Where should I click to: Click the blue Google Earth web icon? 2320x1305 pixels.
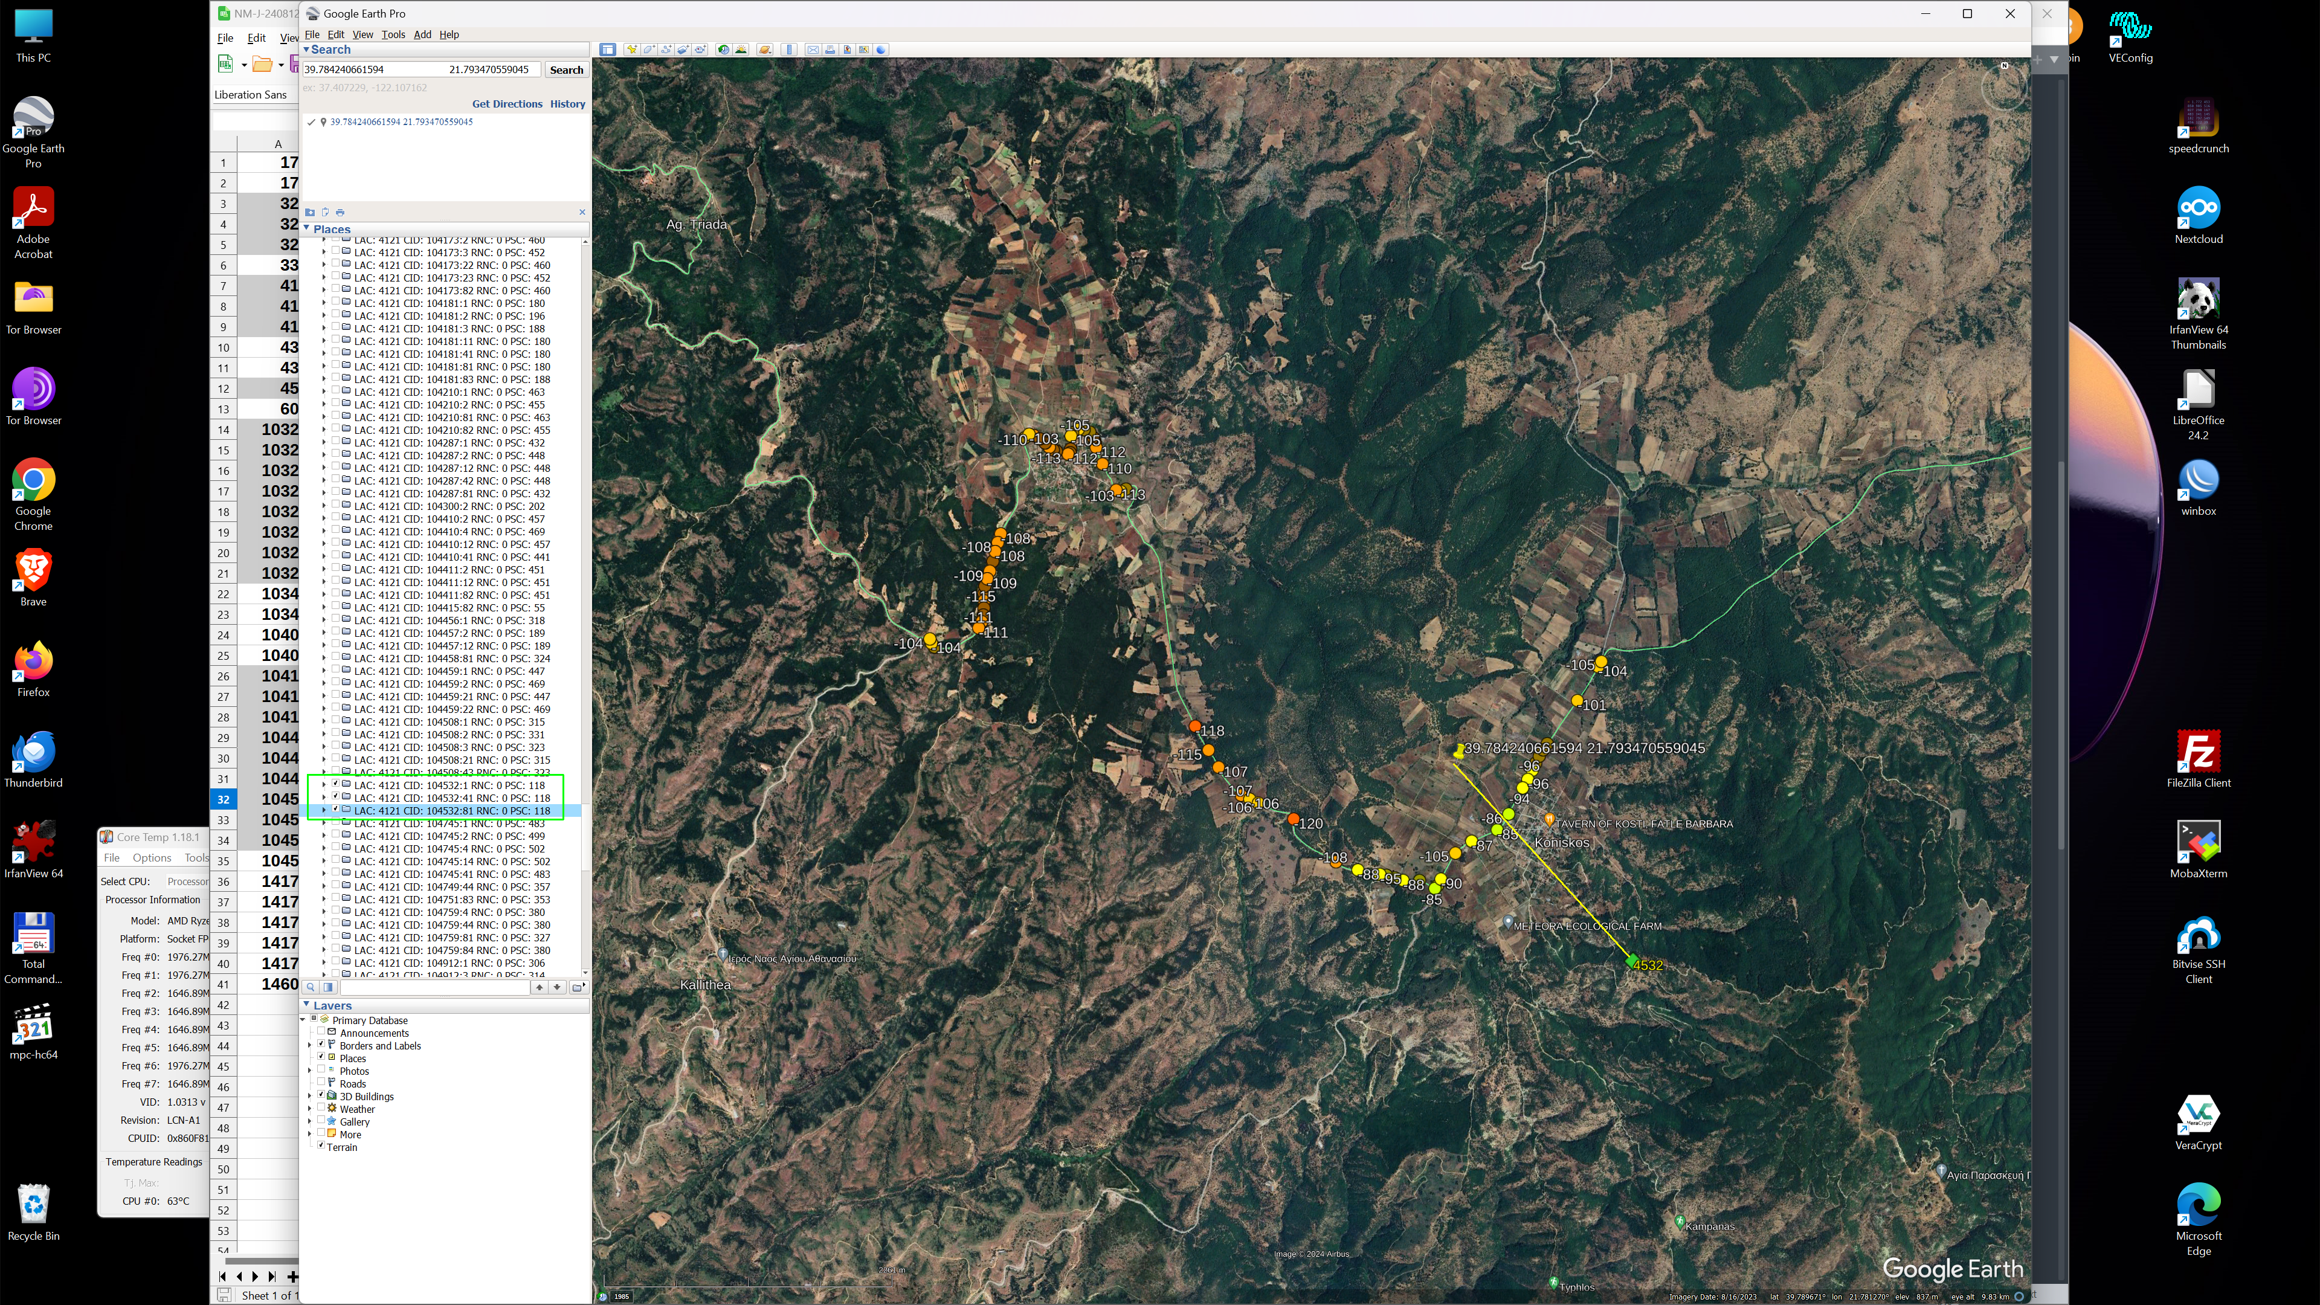[881, 50]
